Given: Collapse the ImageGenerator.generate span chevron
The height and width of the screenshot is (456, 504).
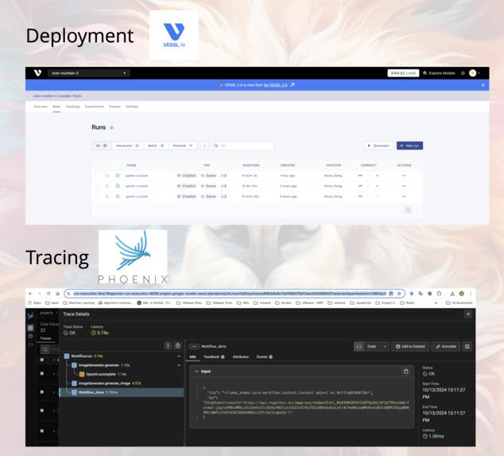Looking at the screenshot, I should coord(179,365).
